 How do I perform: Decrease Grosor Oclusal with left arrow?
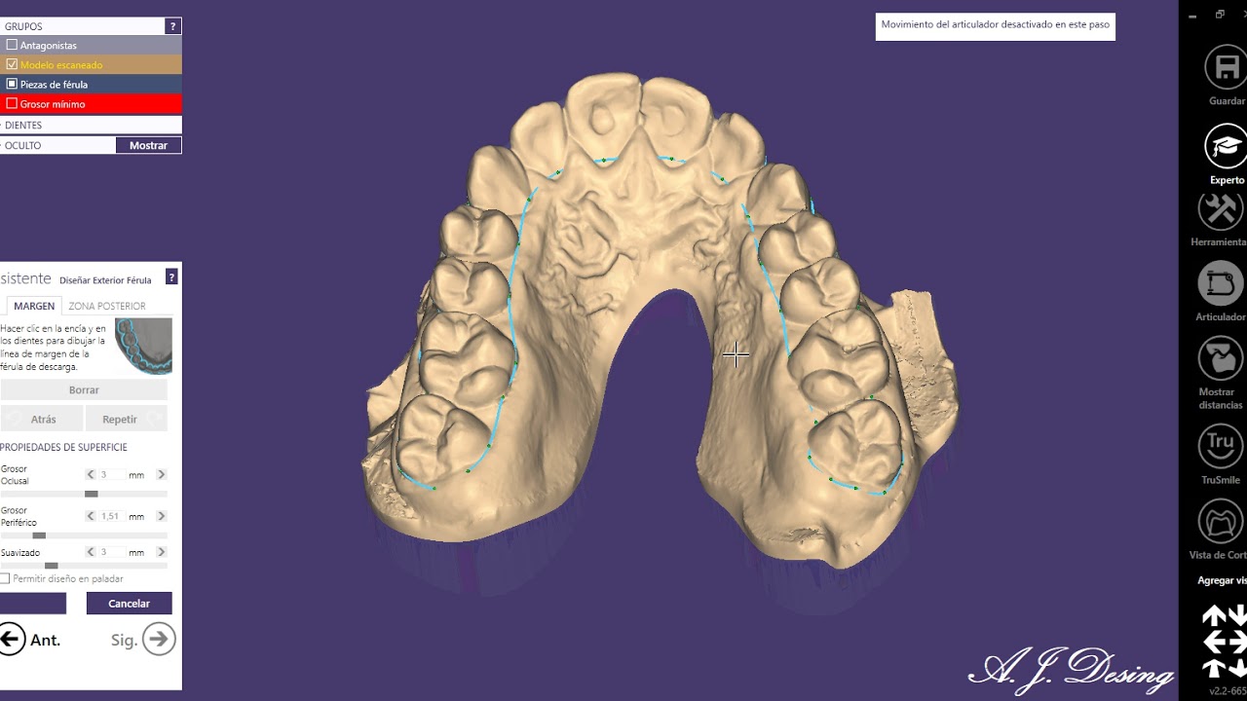point(91,474)
